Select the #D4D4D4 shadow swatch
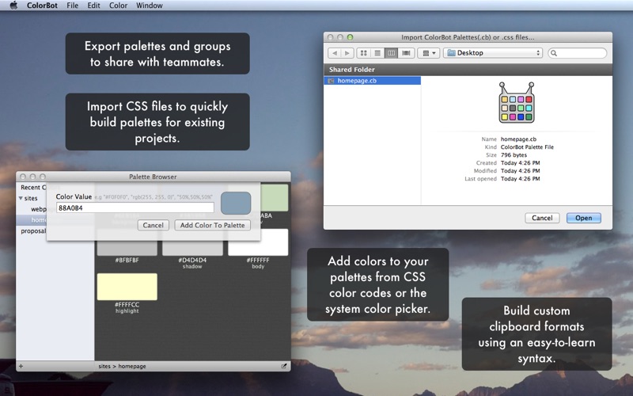 click(192, 248)
